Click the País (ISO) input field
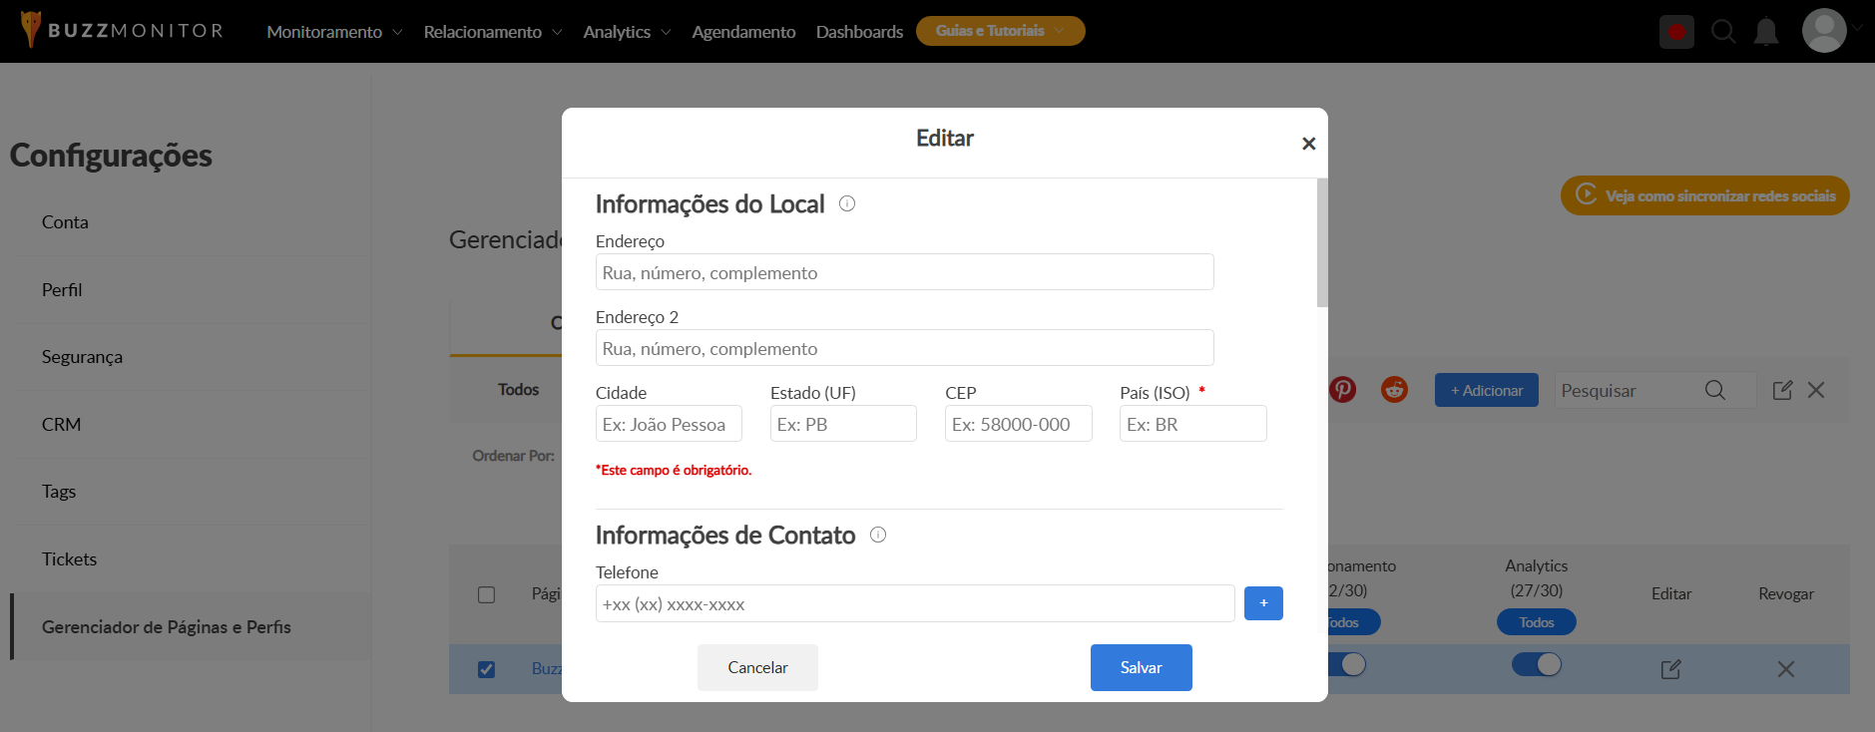Screen dimensions: 1875x732 (1192, 424)
